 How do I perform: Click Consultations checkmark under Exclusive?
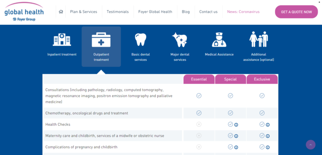click(x=262, y=95)
